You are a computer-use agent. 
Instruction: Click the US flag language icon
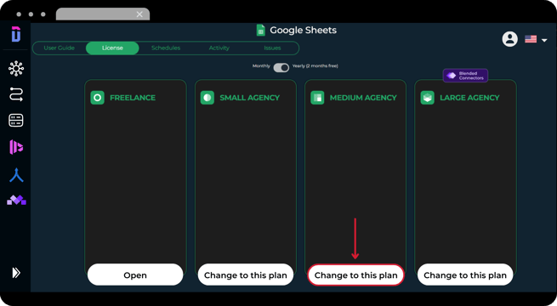(531, 39)
